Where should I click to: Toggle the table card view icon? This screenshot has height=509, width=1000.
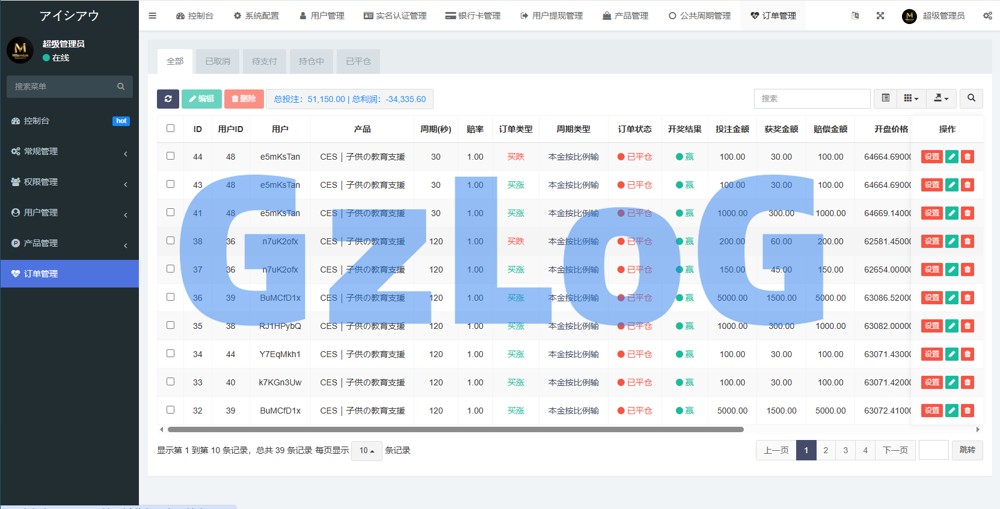[x=885, y=98]
